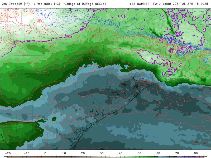Image resolution: width=211 pixels, height=158 pixels.
Task: Click the "Lifted Index (°C)" title text
Action: [x=47, y=4]
